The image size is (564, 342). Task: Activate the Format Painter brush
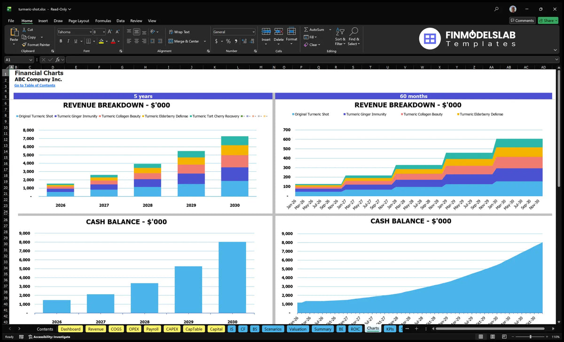24,45
